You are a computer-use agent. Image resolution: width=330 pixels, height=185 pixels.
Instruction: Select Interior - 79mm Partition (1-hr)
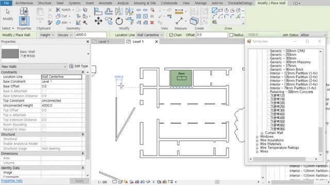click(x=293, y=88)
